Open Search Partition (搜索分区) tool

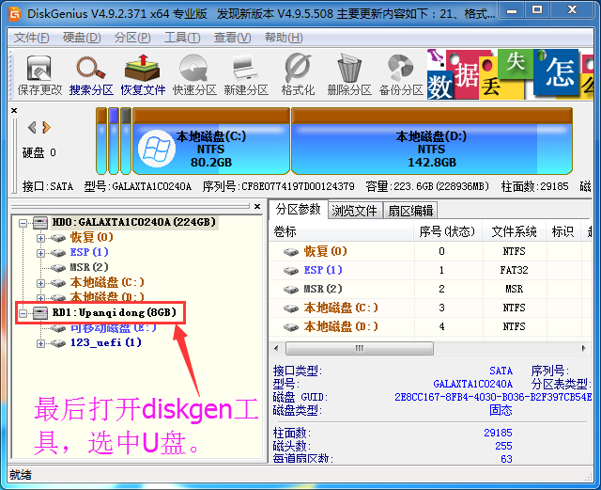coord(91,75)
